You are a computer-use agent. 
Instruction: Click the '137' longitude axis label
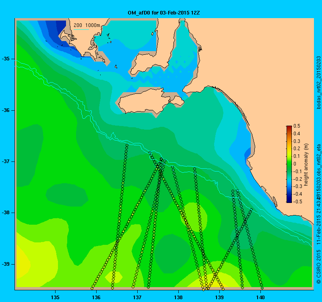pyautogui.click(x=137, y=298)
